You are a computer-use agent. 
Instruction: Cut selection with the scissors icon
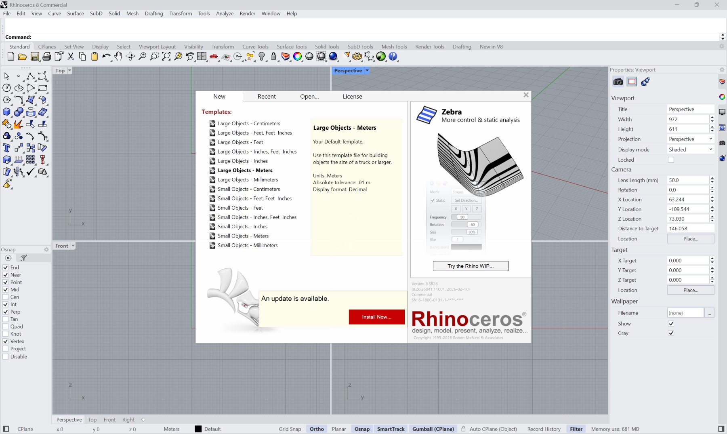pos(71,57)
